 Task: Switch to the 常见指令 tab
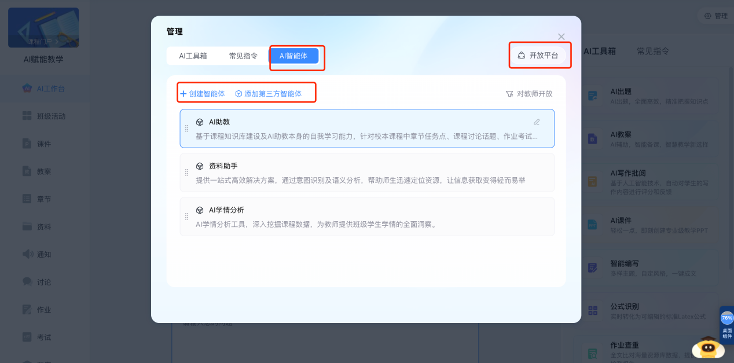coord(243,56)
